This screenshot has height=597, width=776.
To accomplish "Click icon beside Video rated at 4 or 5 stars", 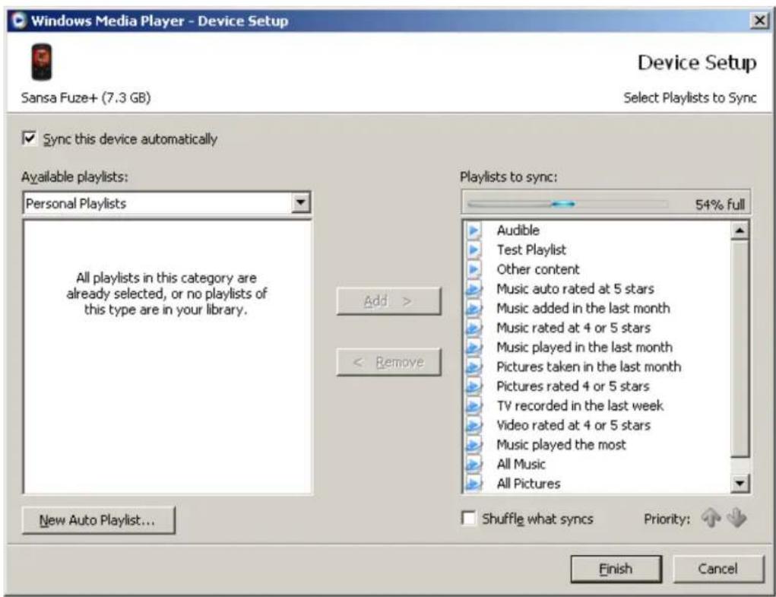I will (x=474, y=425).
